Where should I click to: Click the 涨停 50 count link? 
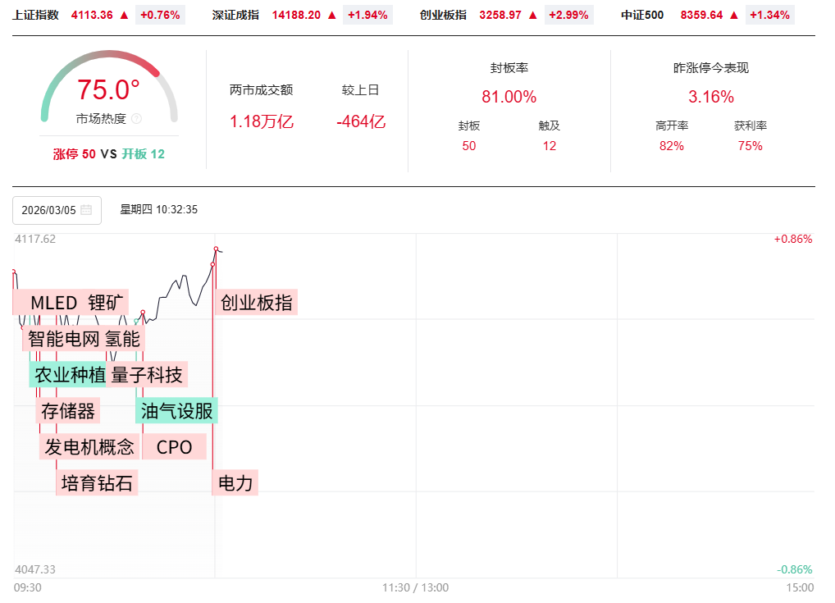pos(75,154)
